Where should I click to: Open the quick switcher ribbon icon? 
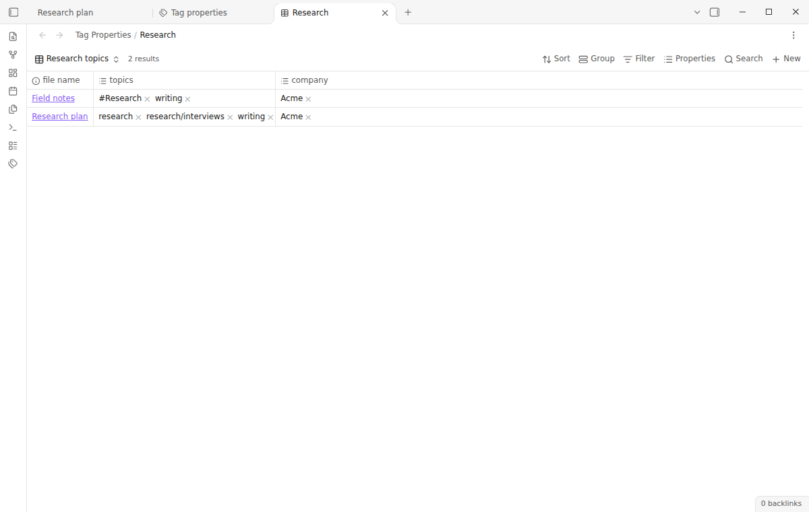click(13, 36)
